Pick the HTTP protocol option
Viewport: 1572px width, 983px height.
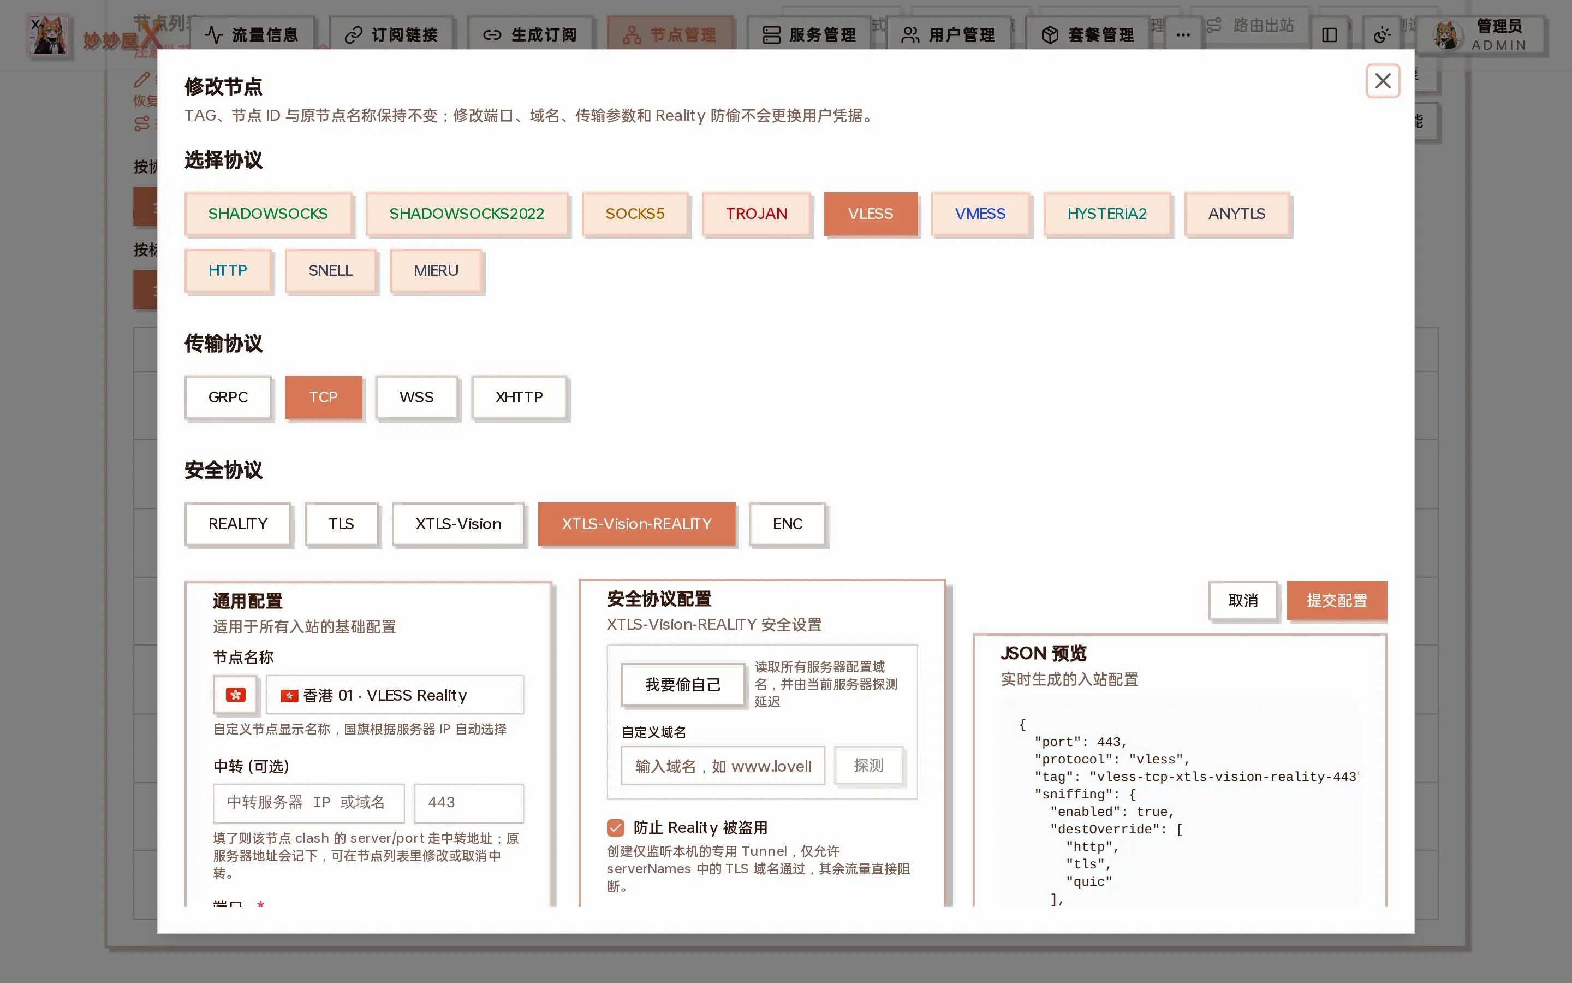click(x=228, y=270)
